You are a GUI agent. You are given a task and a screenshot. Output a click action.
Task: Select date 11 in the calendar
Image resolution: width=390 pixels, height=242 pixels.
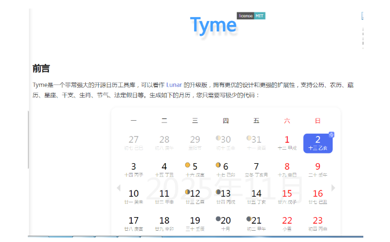tap(164, 197)
